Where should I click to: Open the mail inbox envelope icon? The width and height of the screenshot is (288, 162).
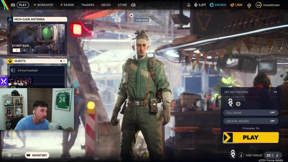click(249, 5)
